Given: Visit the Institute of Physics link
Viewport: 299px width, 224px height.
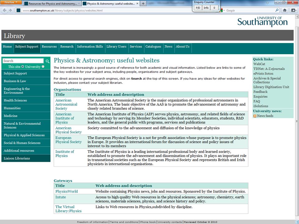Looking at the screenshot, I should (x=65, y=154).
